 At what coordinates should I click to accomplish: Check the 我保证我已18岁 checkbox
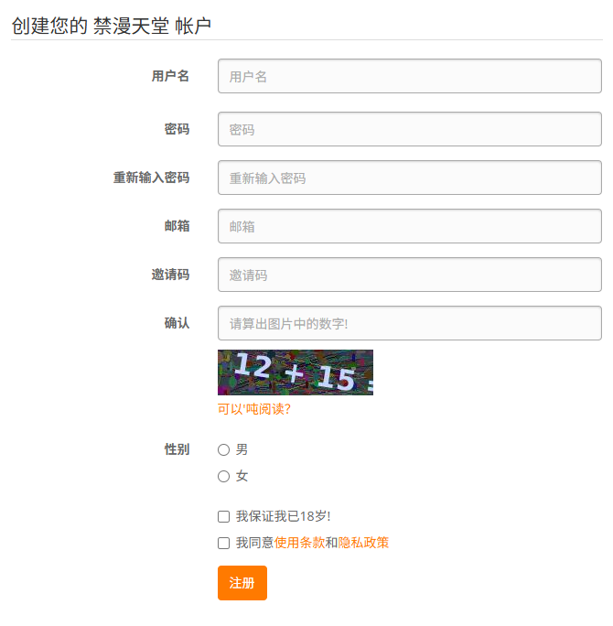pos(223,516)
